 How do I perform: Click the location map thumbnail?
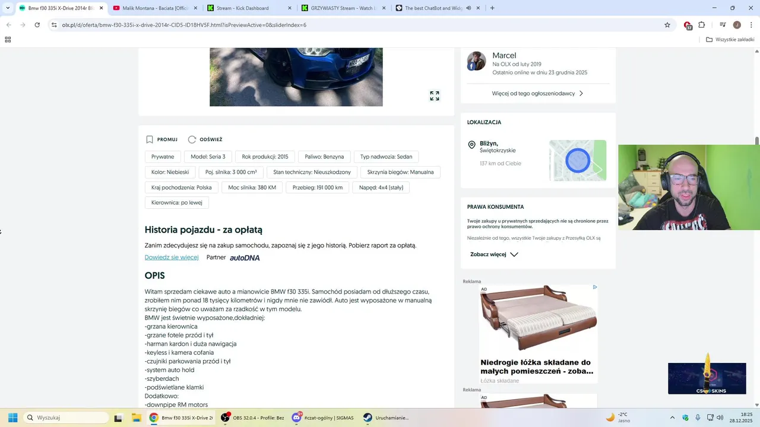(578, 161)
